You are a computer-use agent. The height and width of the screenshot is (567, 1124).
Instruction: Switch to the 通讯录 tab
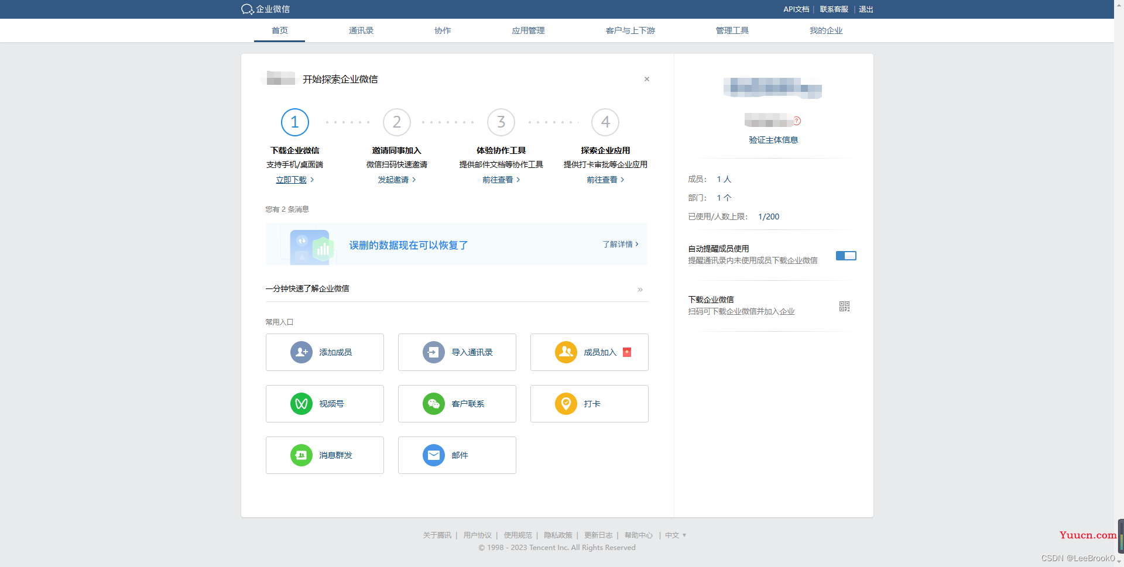tap(361, 30)
